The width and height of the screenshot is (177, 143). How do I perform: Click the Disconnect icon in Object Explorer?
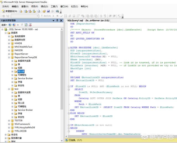14,25
